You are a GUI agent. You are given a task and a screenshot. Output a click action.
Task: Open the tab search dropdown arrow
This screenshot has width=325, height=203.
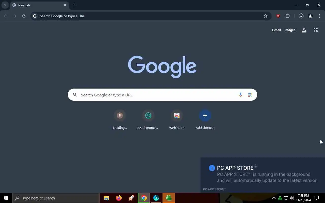point(5,5)
